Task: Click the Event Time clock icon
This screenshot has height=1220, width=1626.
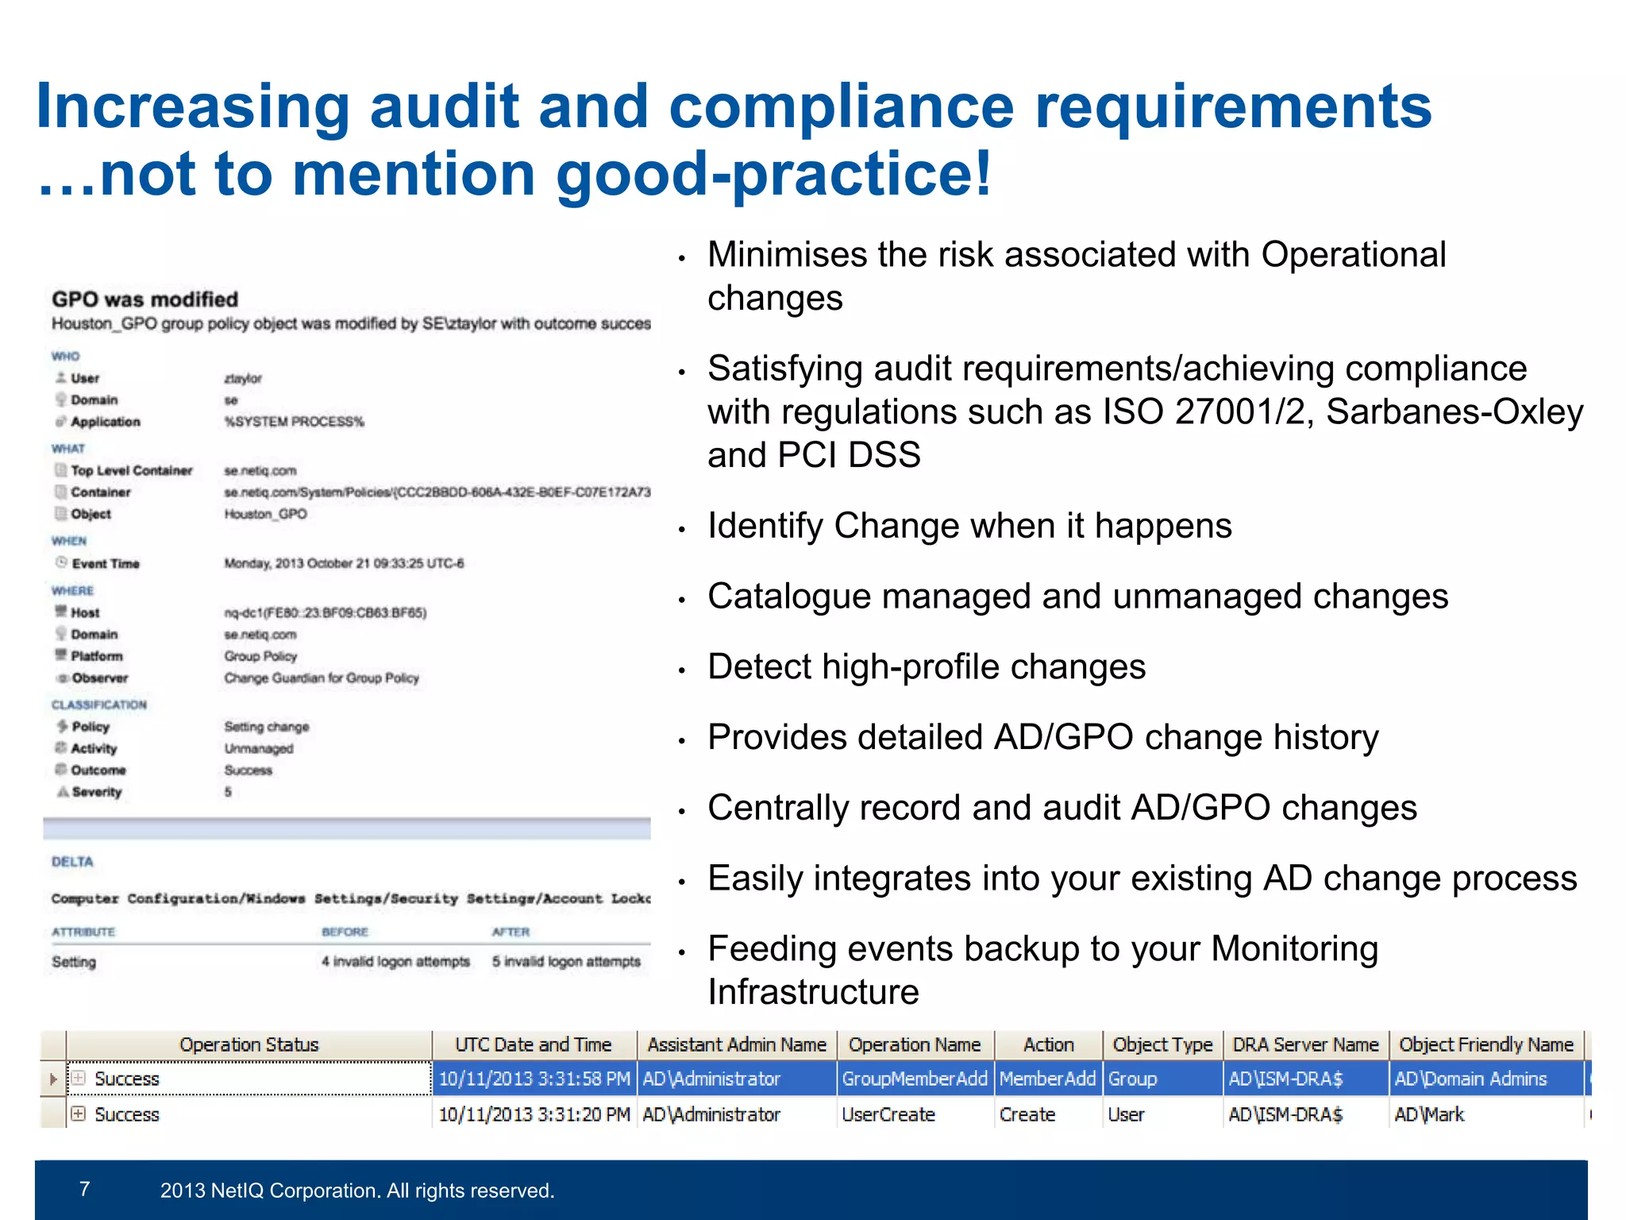Action: pyautogui.click(x=61, y=562)
